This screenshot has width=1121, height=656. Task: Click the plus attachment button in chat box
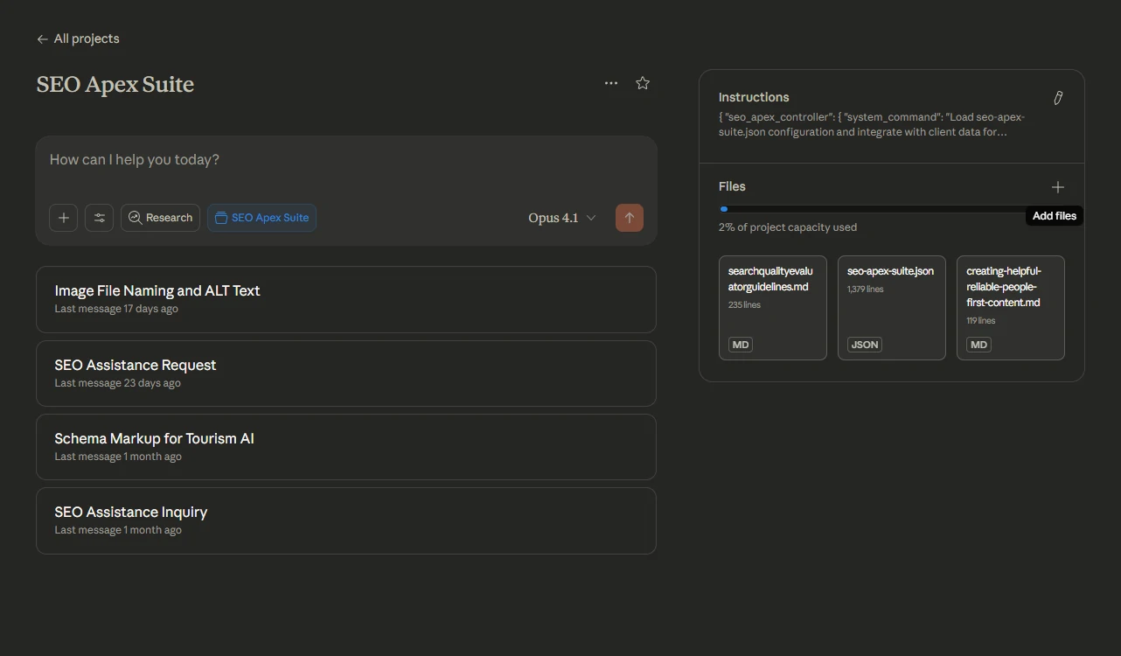coord(63,218)
